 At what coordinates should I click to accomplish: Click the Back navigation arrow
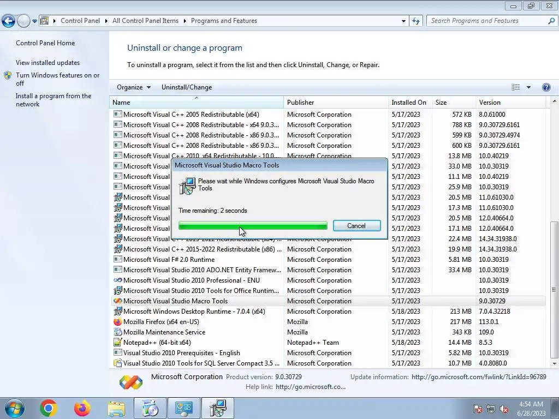pyautogui.click(x=8, y=21)
